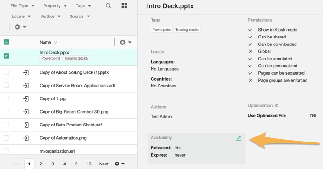Open Copy of Beta-Product-Sheet.pdf
This screenshot has height=169, width=323.
71,125
